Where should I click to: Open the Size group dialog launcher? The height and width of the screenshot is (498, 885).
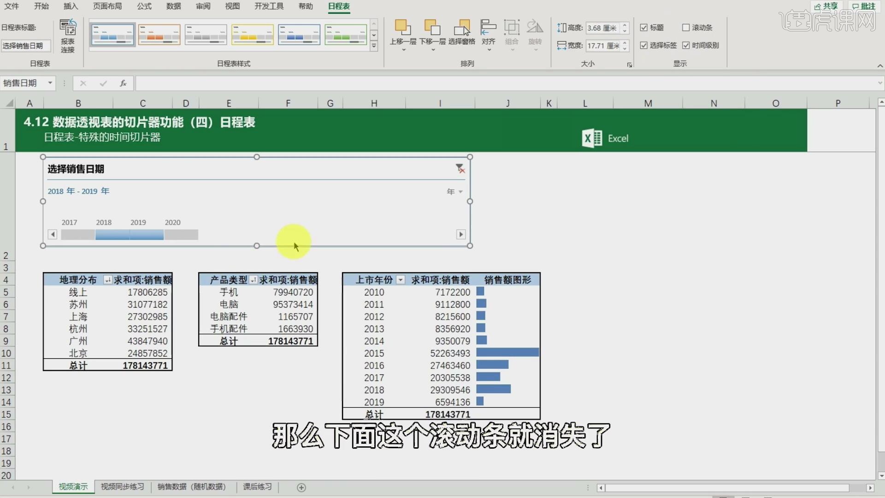point(629,65)
